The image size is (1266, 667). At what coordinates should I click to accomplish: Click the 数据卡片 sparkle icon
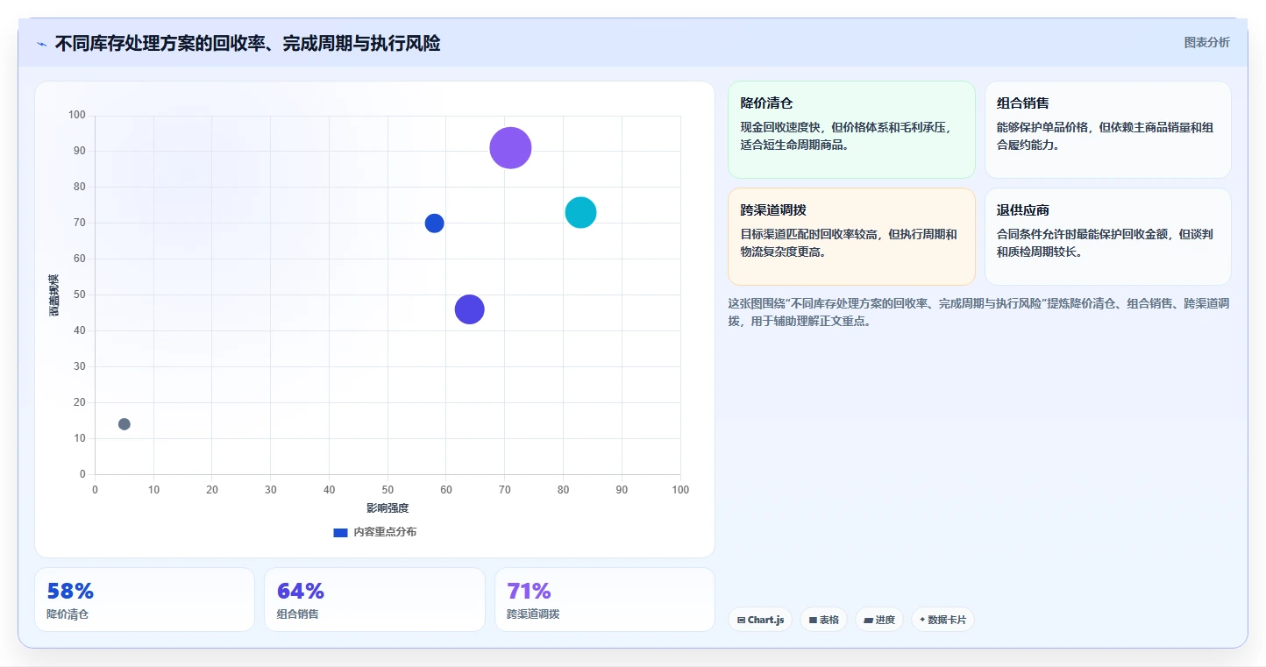[x=922, y=620]
